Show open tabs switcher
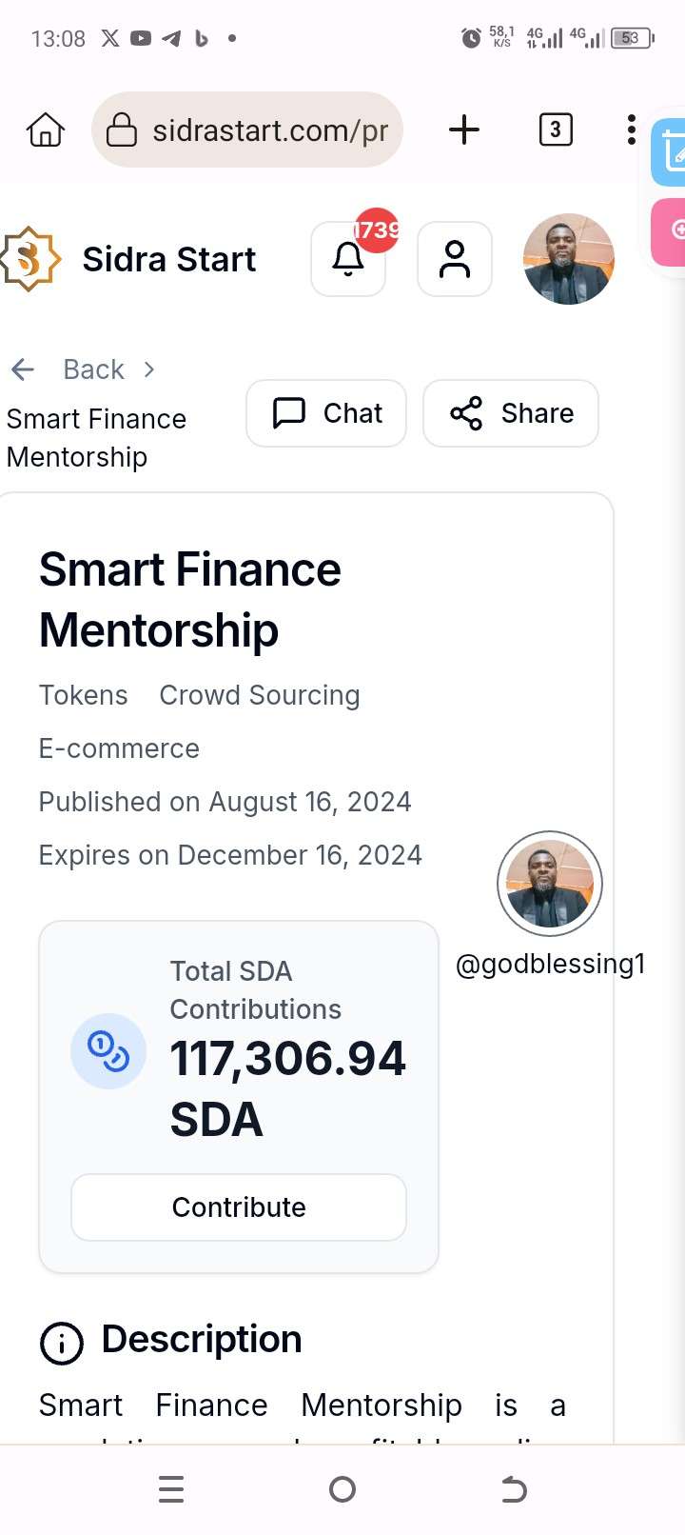 [556, 130]
